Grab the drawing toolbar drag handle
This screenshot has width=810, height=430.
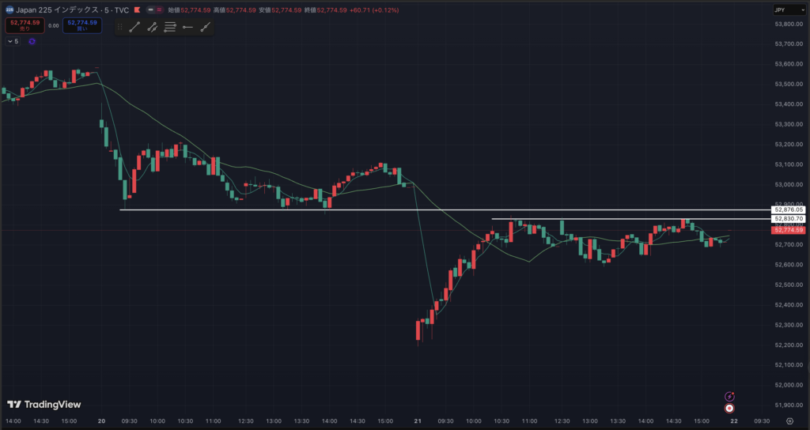coord(119,27)
